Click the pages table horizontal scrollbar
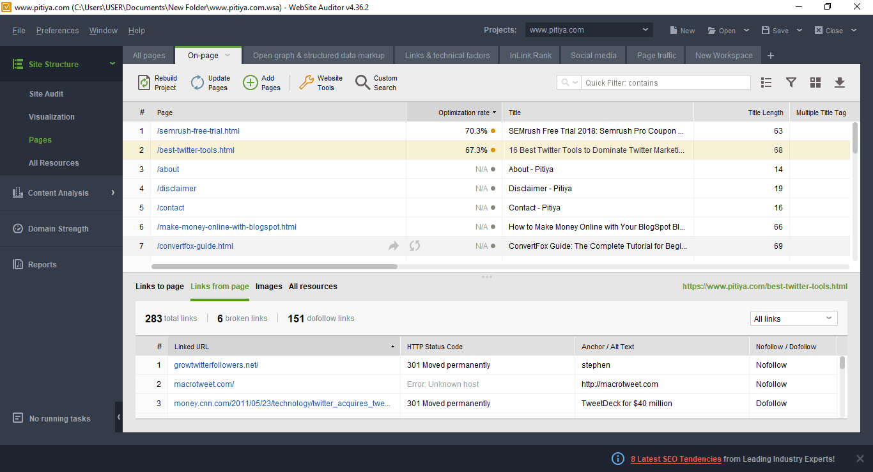This screenshot has height=472, width=873. 274,266
